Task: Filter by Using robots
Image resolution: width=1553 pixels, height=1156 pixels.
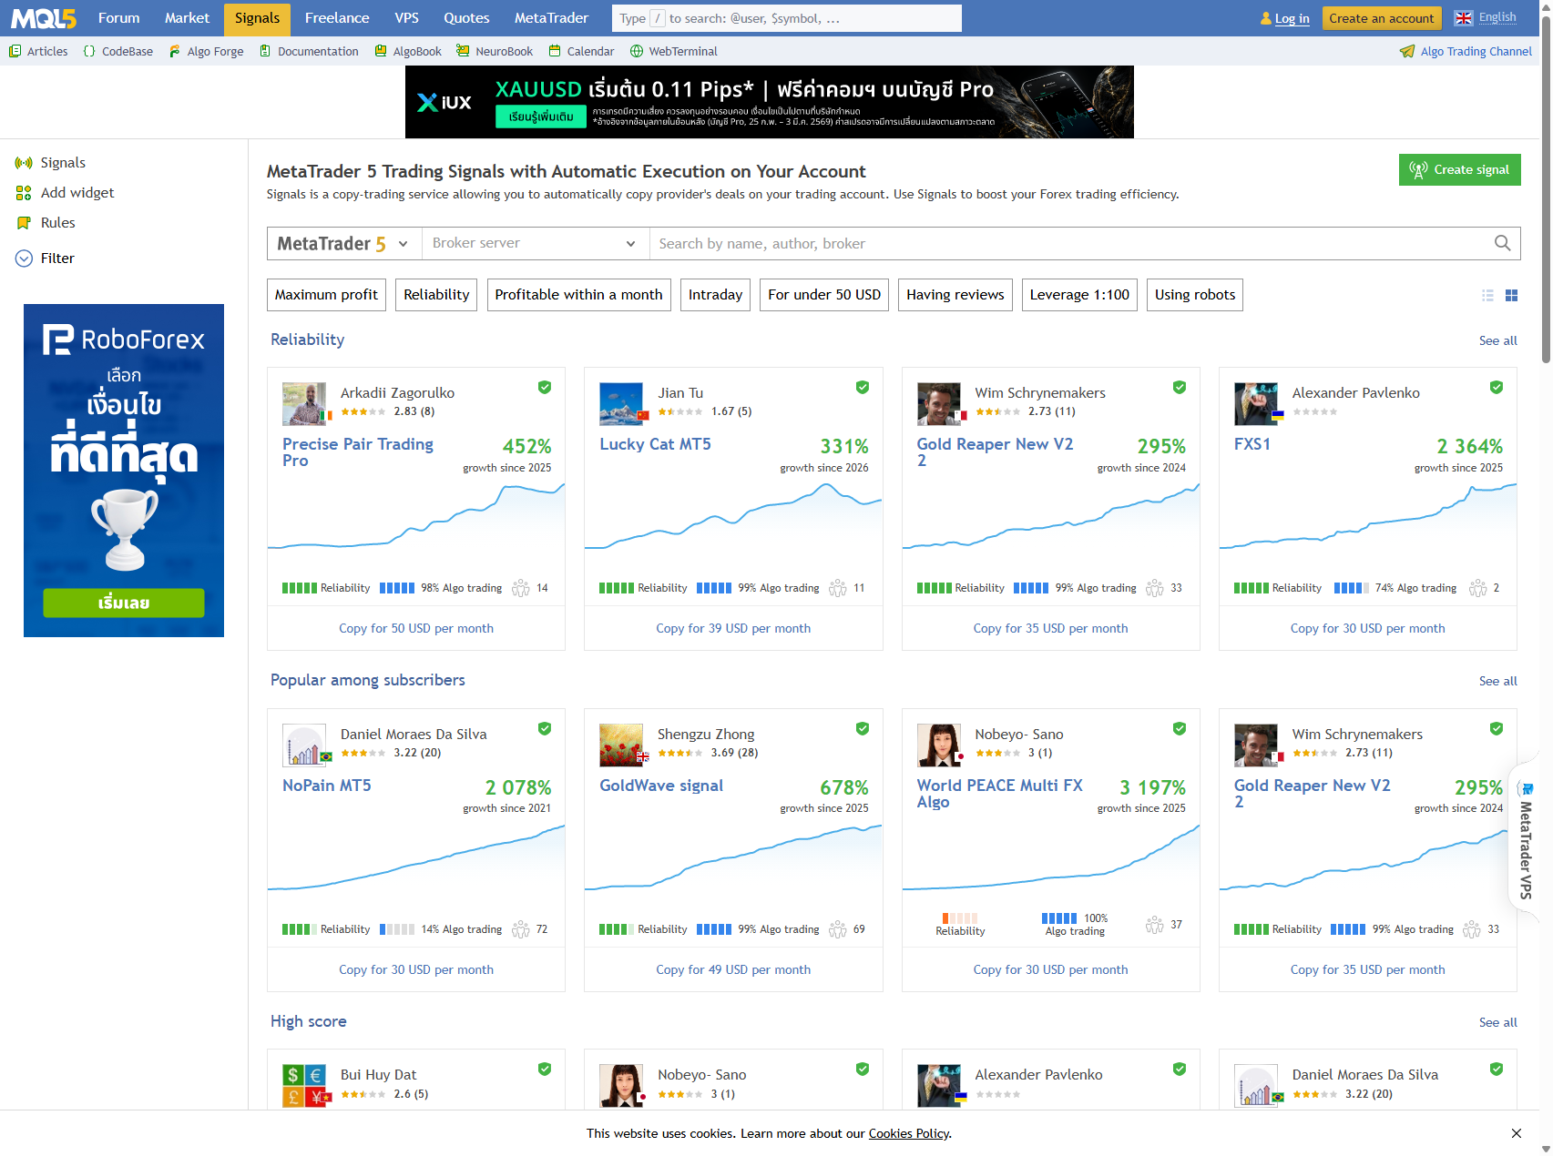Action: point(1195,295)
